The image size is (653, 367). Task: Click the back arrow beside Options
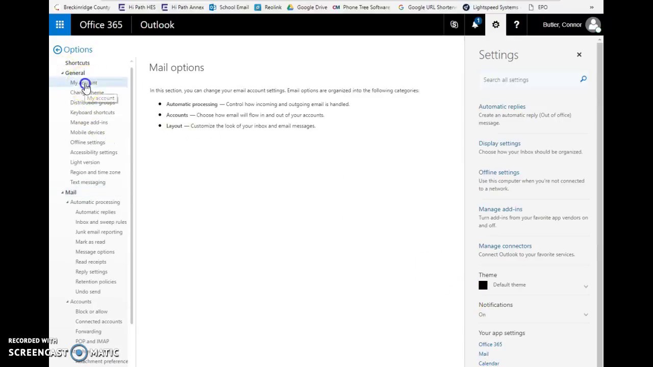(x=58, y=49)
